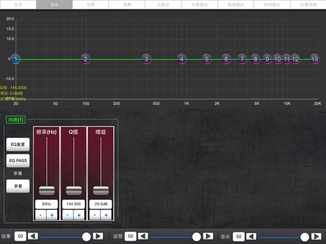Click the Q值 fader handle

(74, 190)
